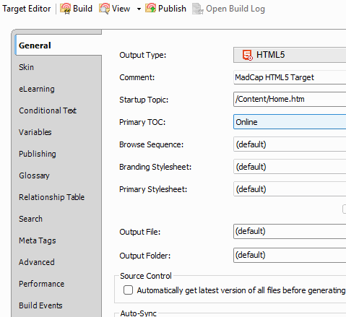The height and width of the screenshot is (317, 346).
Task: Open the Primary Stylesheet dropdown
Action: pos(290,189)
